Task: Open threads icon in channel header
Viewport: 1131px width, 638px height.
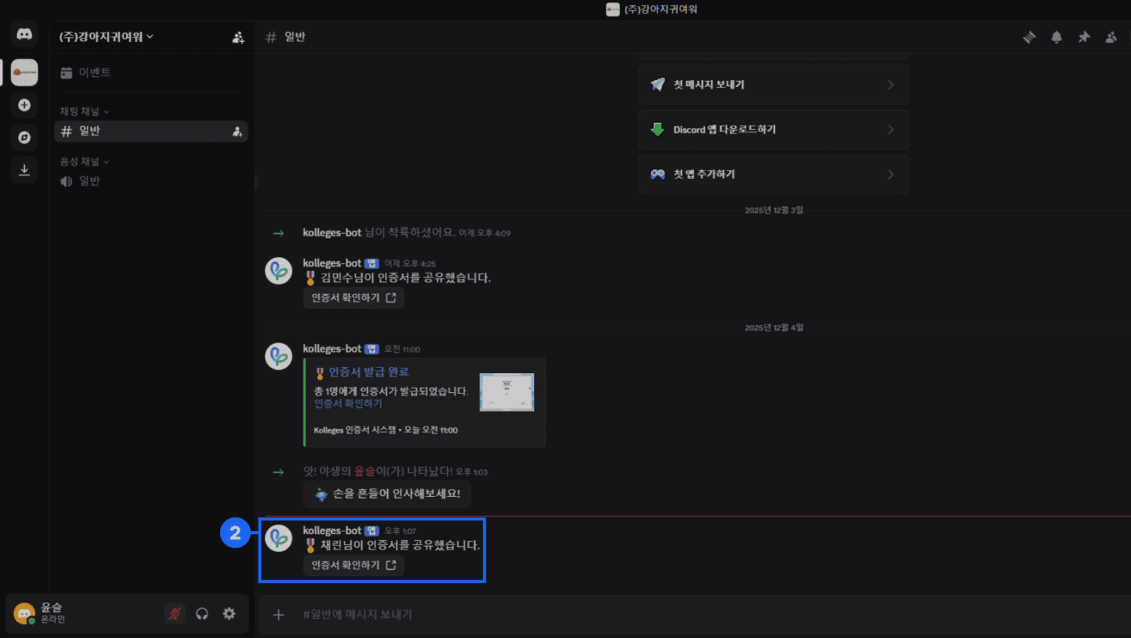Action: point(1029,37)
